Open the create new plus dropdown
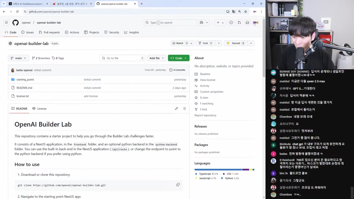354x199 pixels. tap(220, 23)
